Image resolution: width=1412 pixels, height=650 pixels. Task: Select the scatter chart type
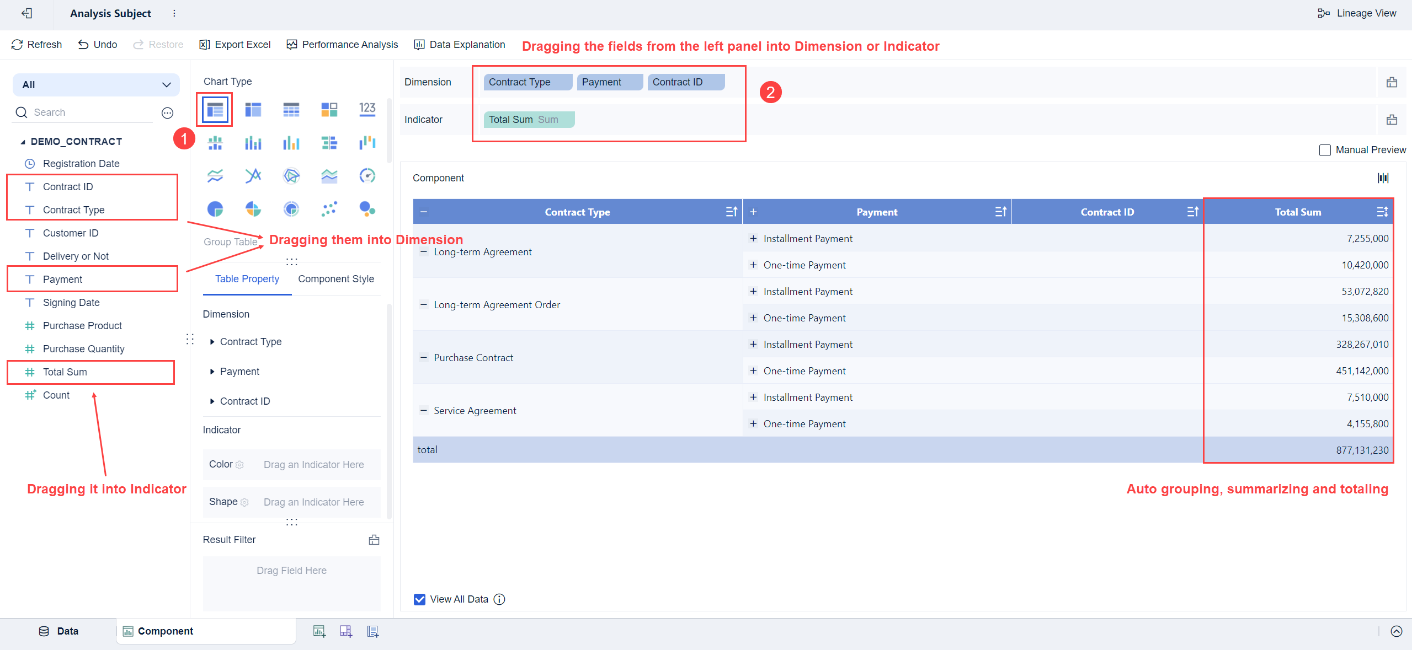click(x=329, y=209)
